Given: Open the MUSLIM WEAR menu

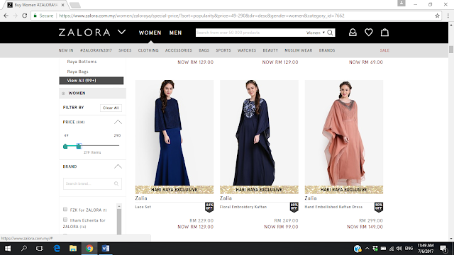Looking at the screenshot, I should pyautogui.click(x=298, y=50).
